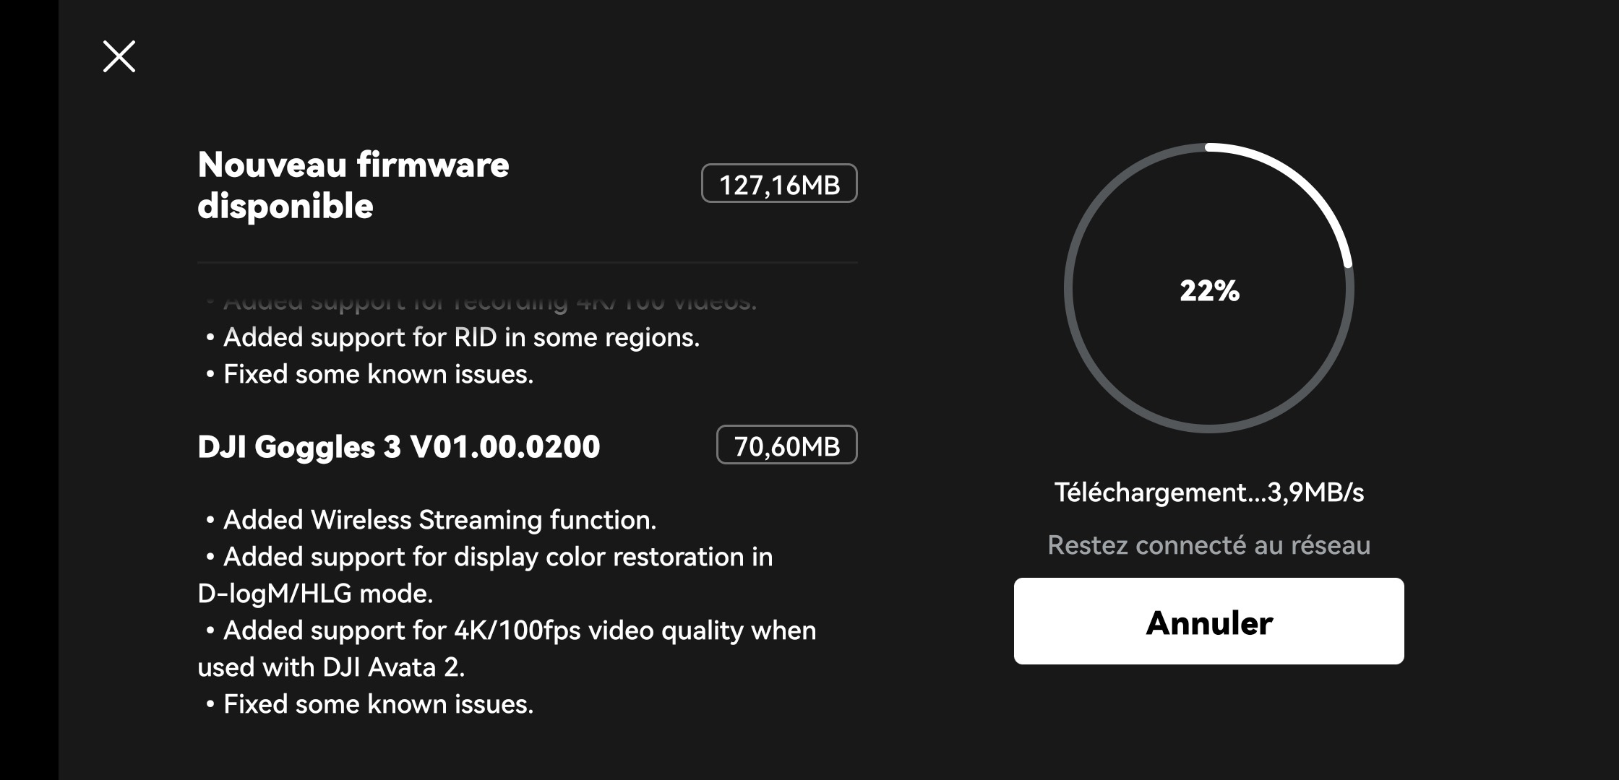Cancel the download with the Annuler button
Viewport: 1619px width, 780px height.
pos(1208,621)
